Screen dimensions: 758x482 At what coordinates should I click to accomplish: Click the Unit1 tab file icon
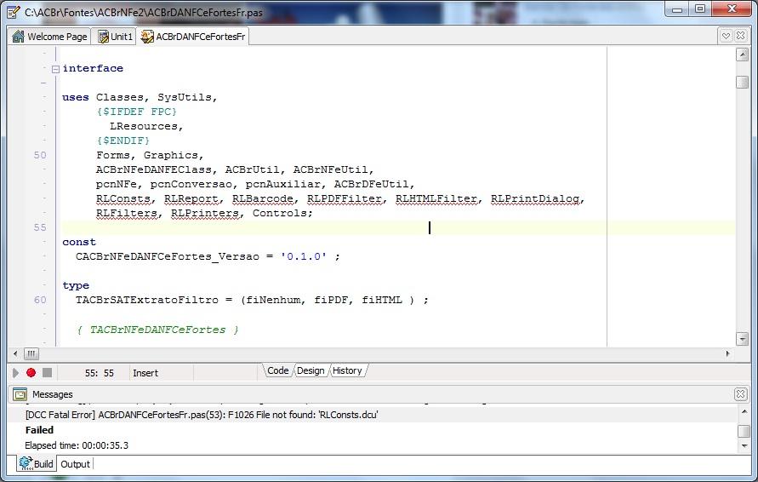pyautogui.click(x=103, y=37)
